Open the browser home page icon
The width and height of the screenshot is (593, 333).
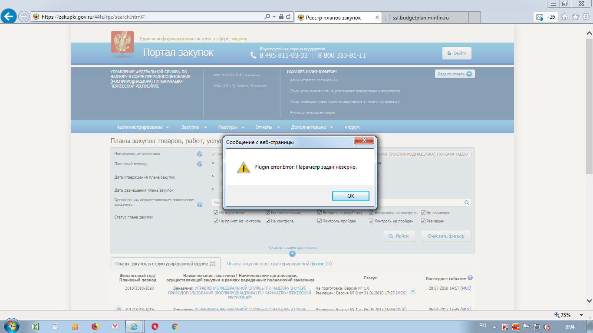coord(565,17)
